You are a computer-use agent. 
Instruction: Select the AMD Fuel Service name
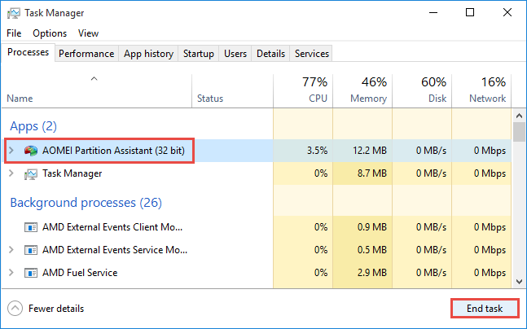coord(80,273)
